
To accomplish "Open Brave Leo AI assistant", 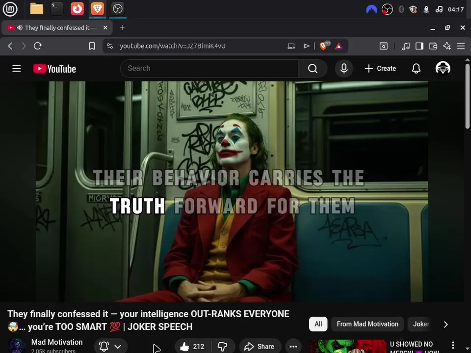I will [x=447, y=46].
